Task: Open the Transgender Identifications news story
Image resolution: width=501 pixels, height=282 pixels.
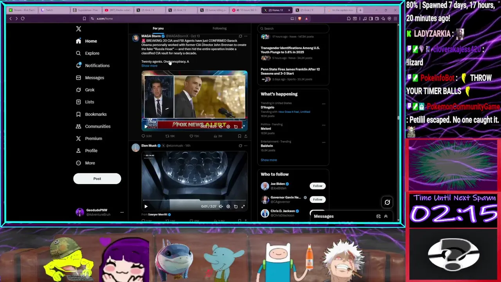Action: point(290,50)
